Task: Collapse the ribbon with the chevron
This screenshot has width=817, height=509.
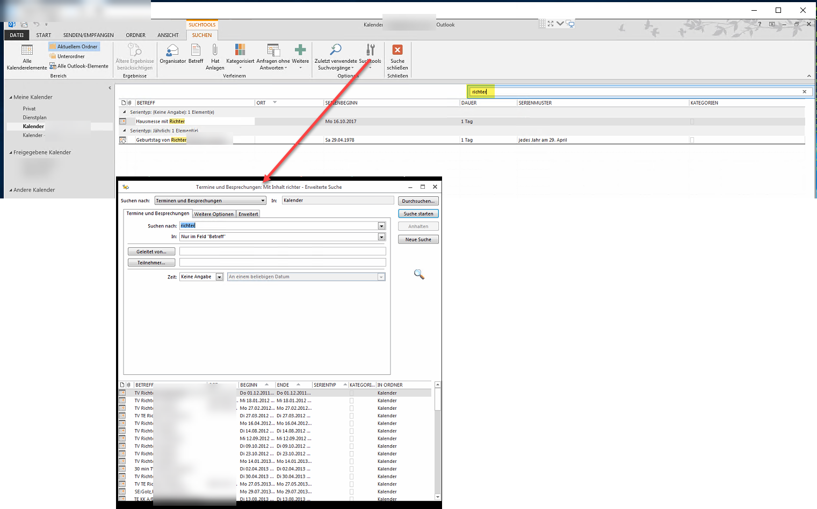Action: 809,76
